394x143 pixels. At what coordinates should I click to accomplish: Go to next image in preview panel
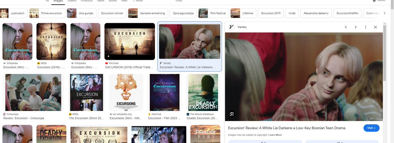point(356,27)
